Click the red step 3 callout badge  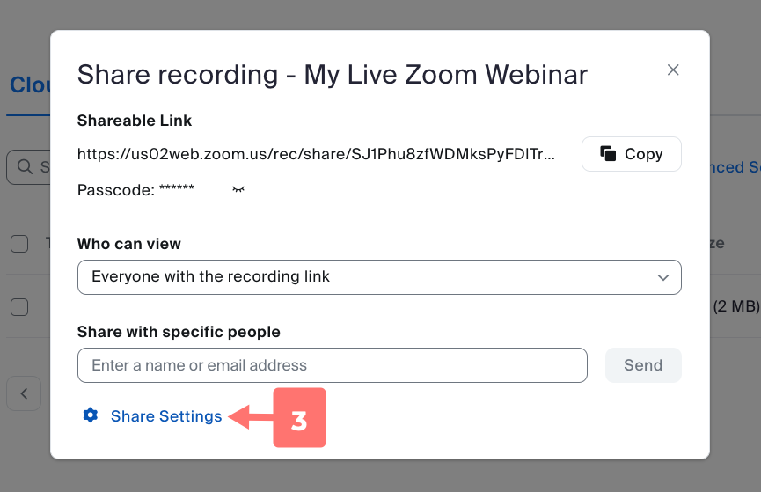(x=299, y=417)
